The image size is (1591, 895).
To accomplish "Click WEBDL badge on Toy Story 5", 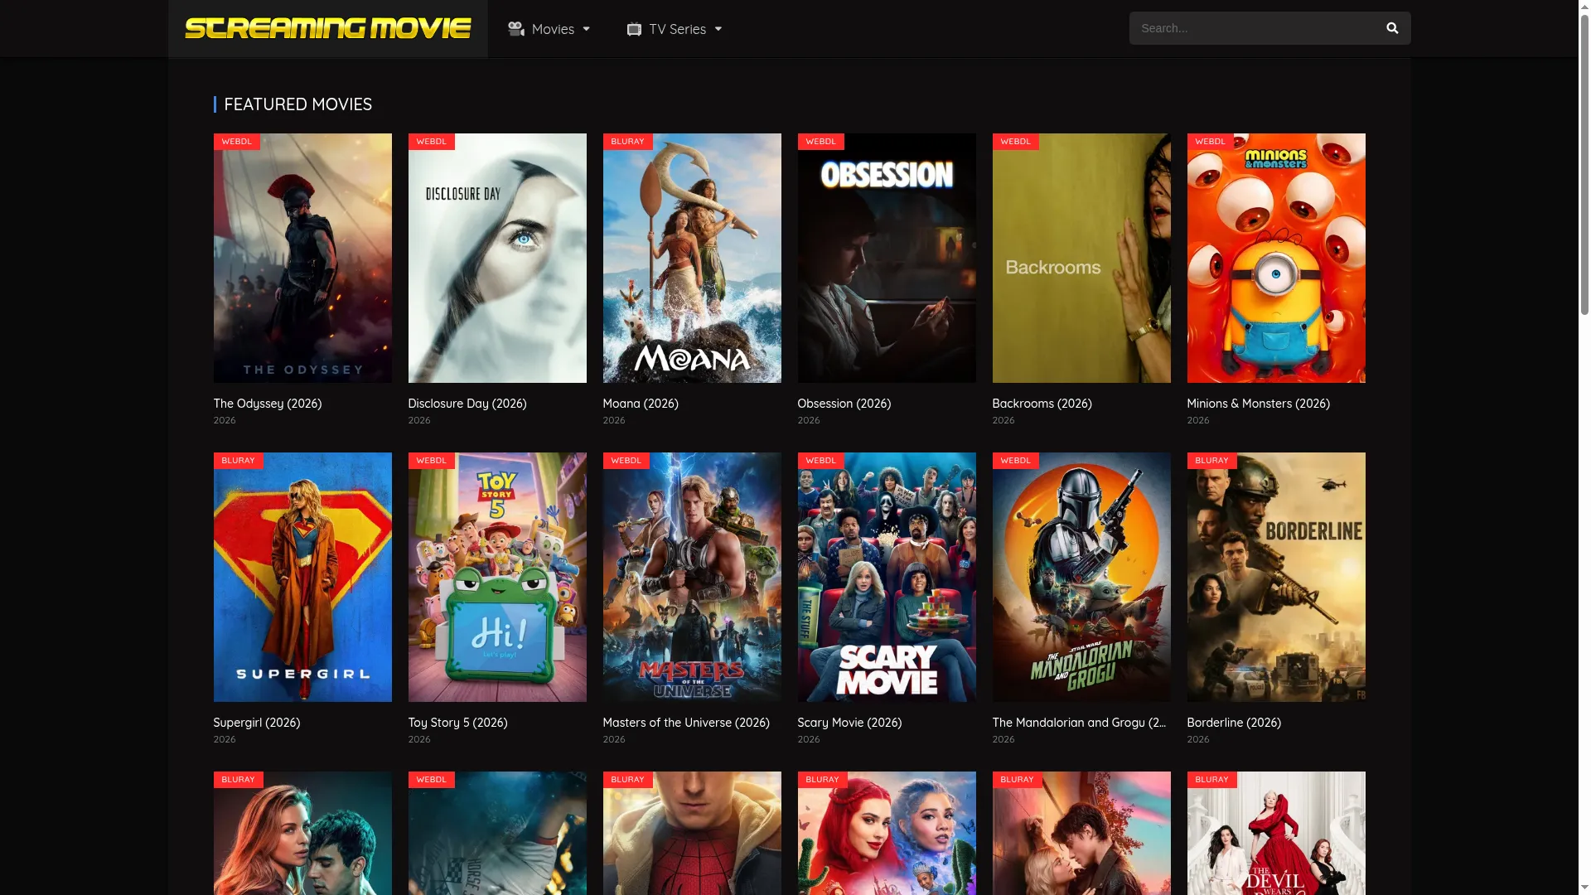I will (x=432, y=461).
